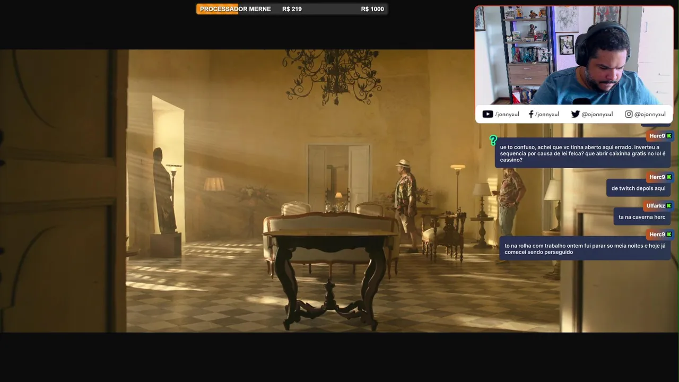Click chat message starting 'ue to confuso'
Image resolution: width=679 pixels, height=382 pixels.
(x=582, y=153)
